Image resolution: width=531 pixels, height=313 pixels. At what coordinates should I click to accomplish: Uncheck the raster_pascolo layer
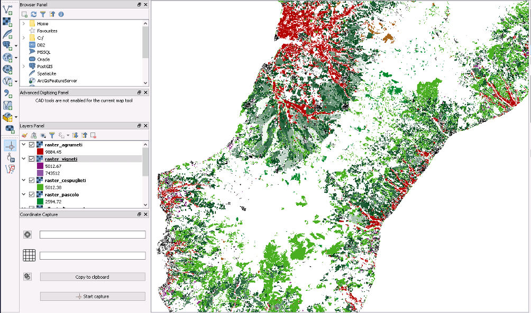[x=32, y=195]
